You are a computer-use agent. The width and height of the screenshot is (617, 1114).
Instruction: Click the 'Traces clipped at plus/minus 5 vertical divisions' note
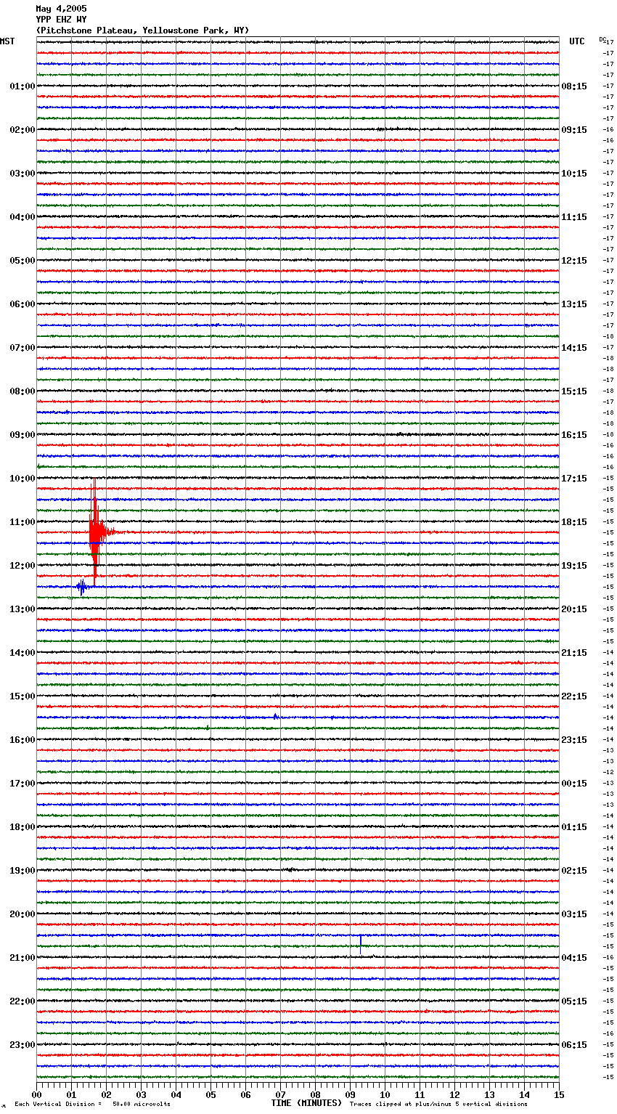click(x=438, y=1104)
